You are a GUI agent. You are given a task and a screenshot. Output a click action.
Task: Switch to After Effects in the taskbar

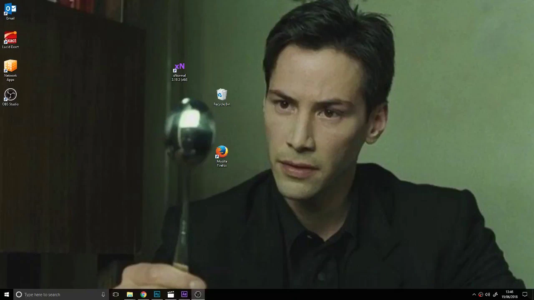[184, 295]
